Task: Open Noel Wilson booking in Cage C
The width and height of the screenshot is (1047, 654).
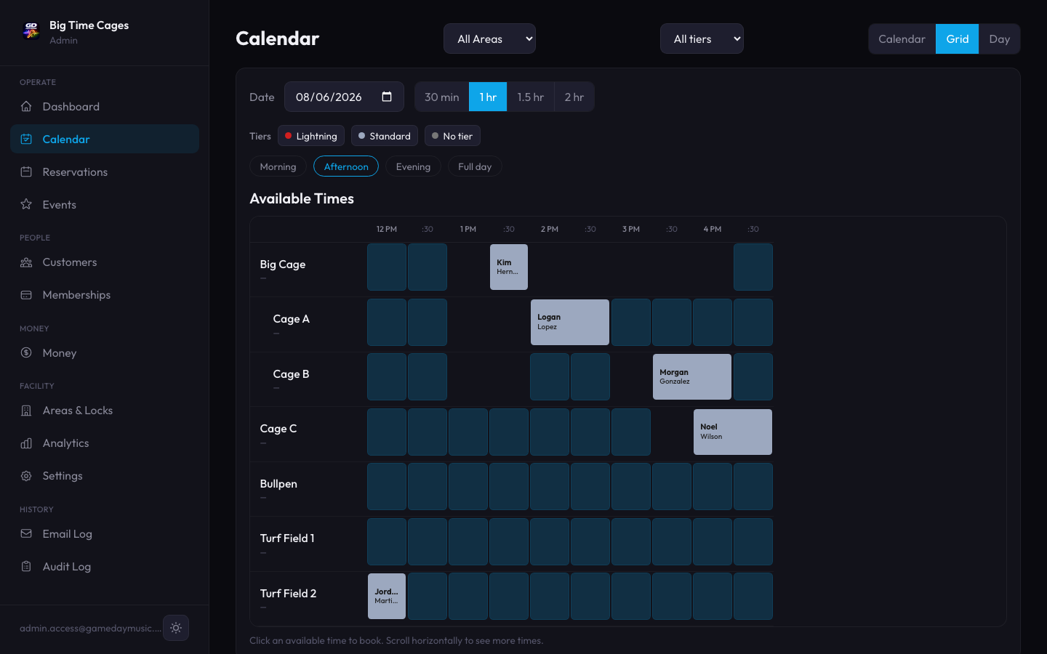Action: [733, 432]
